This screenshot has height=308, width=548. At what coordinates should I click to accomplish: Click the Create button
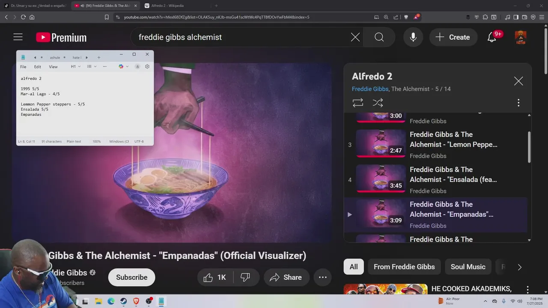(453, 37)
